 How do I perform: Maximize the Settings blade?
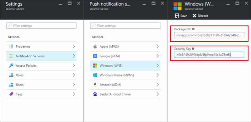(x=70, y=3)
